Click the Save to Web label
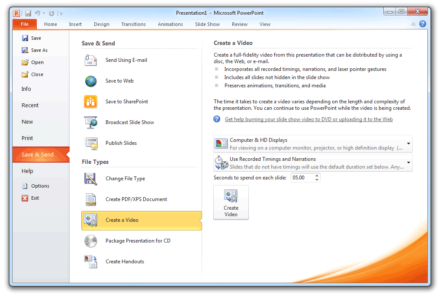Image resolution: width=440 pixels, height=294 pixels. coord(119,81)
